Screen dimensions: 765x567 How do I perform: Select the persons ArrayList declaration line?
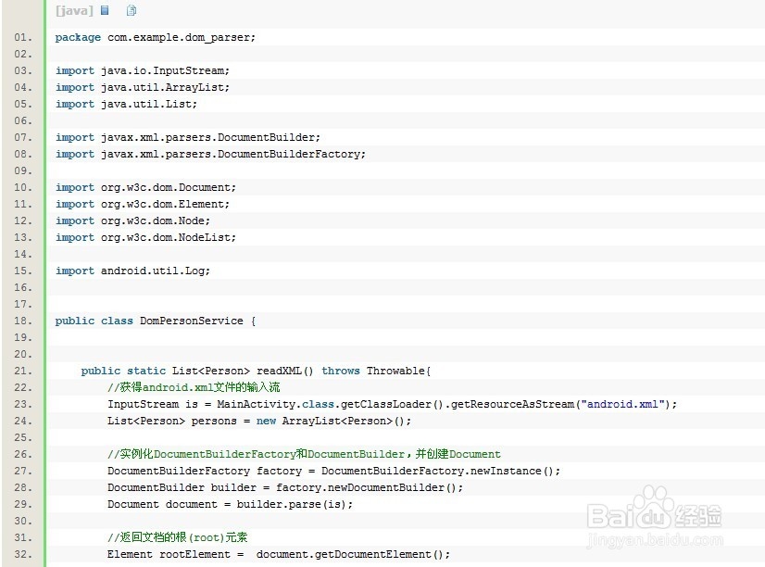[259, 422]
